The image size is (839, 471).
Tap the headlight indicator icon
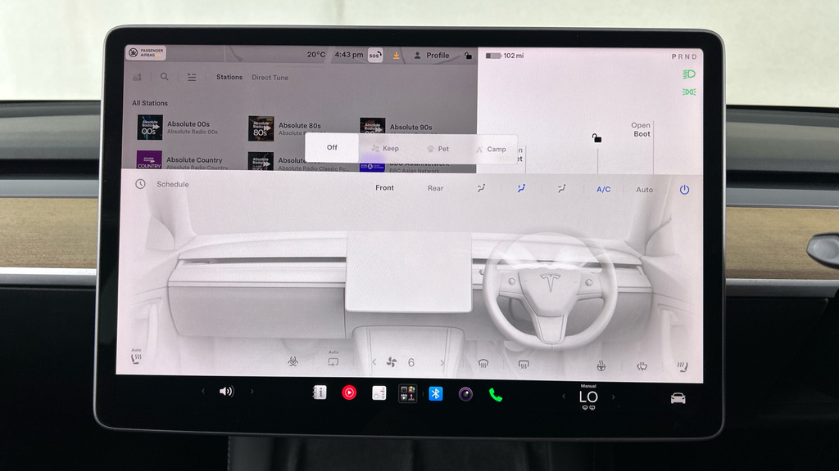click(x=689, y=74)
